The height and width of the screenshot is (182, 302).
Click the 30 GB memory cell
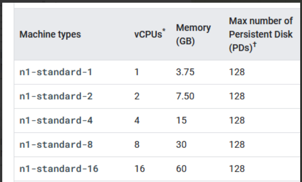[x=181, y=144]
